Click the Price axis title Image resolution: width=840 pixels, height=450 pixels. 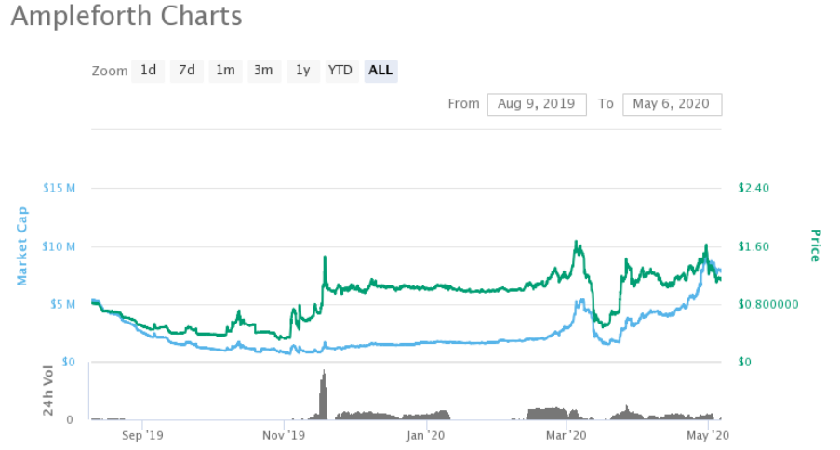[x=816, y=245]
